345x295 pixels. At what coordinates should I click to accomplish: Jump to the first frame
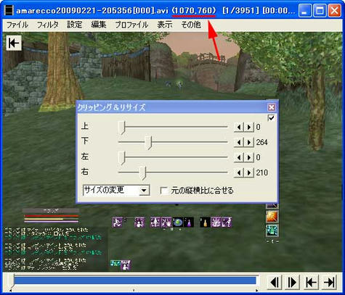pyautogui.click(x=311, y=282)
